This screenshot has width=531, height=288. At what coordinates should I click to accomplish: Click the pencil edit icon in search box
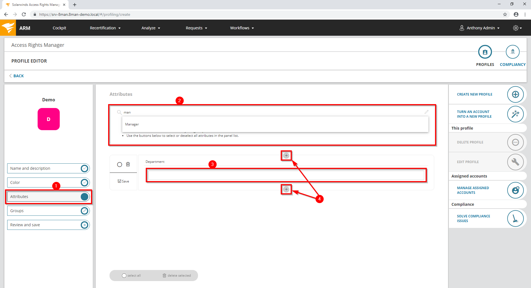click(426, 112)
